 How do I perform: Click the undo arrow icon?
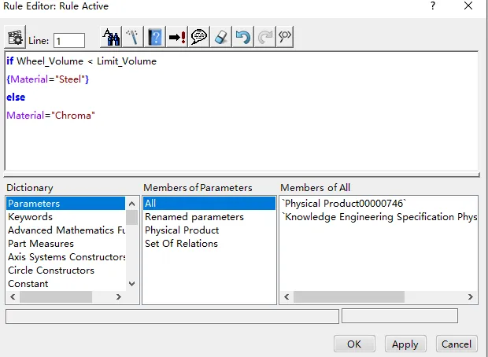[x=243, y=37]
